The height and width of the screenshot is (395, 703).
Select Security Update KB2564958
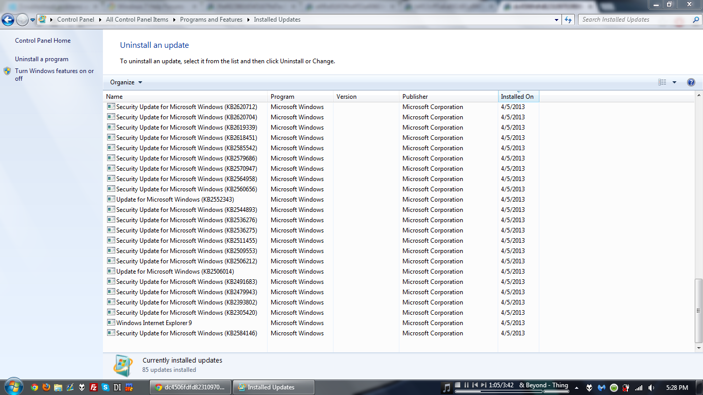(x=322, y=179)
